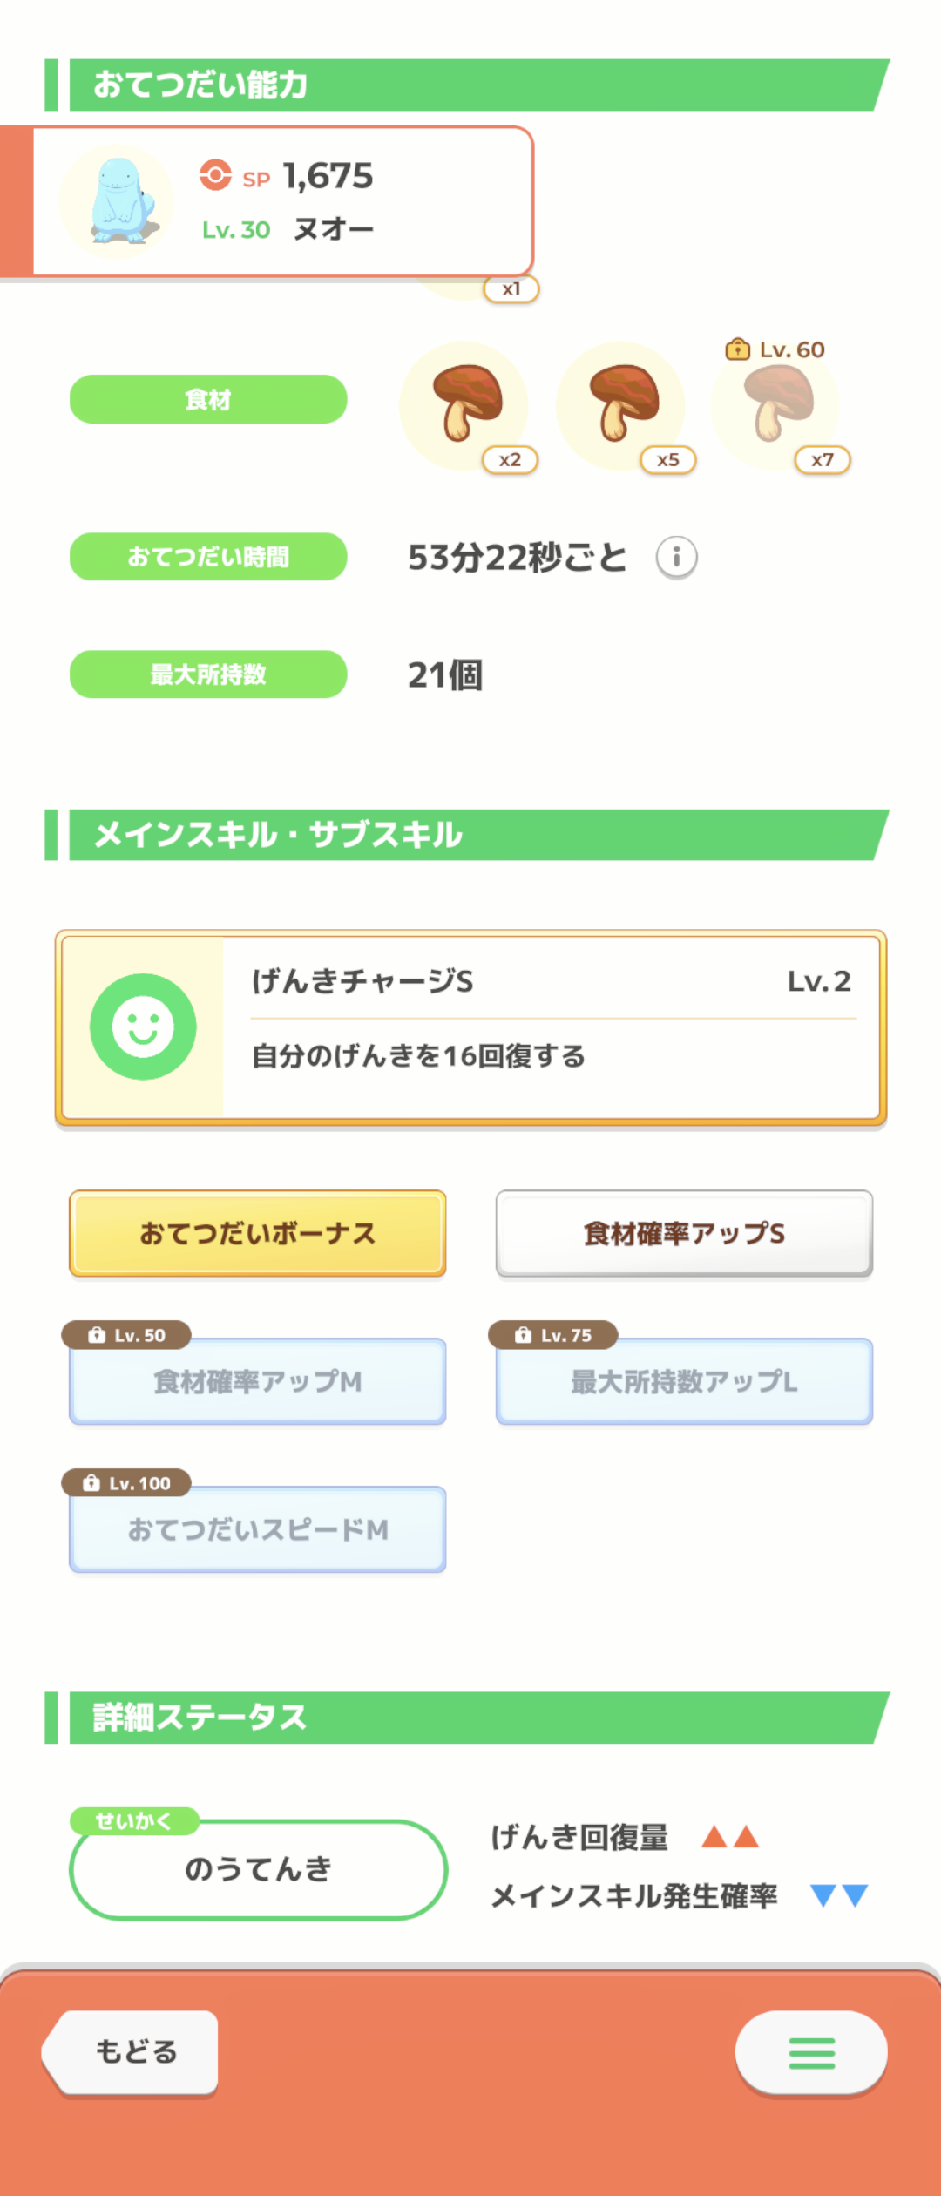Tap the 食材 green label
Viewport: 941px width, 2196px height.
click(x=208, y=399)
